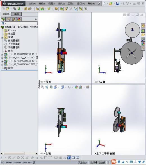Click the New document icon
This screenshot has height=165, width=146.
point(104,4)
